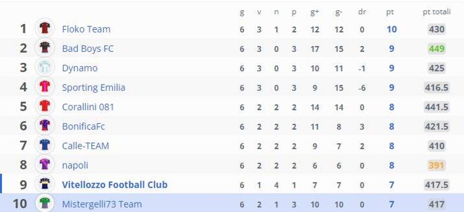
Task: Open the Bad Boys FC team page
Action: pos(87,49)
